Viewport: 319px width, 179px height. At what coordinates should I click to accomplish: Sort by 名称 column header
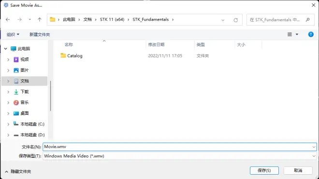(69, 44)
